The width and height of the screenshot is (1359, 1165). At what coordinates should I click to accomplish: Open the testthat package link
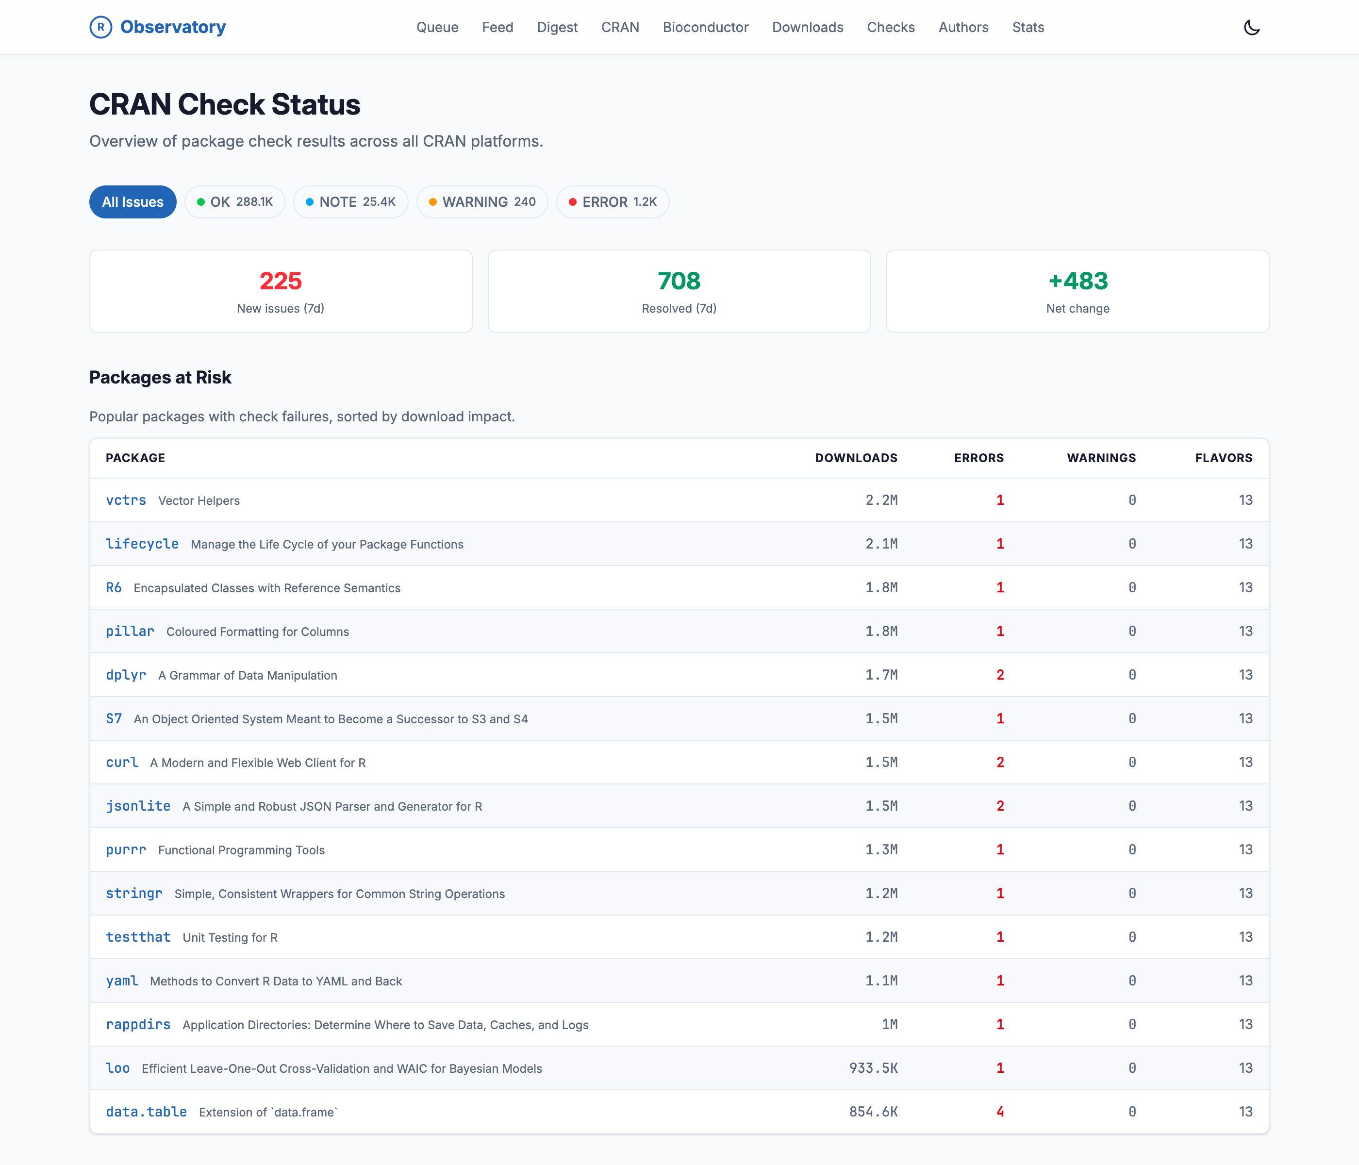(x=138, y=937)
